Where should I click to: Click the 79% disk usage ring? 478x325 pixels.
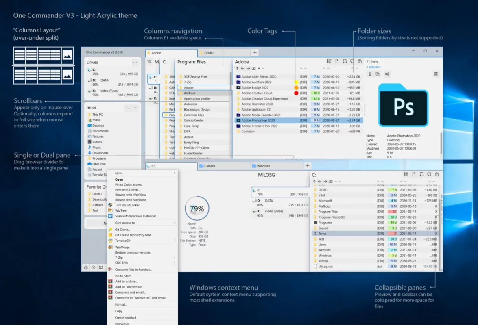click(x=197, y=208)
